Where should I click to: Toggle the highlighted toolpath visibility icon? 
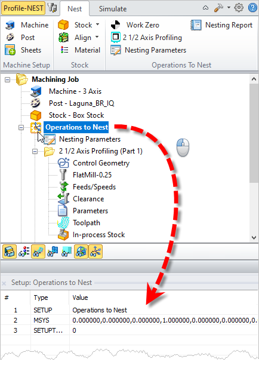38,251
